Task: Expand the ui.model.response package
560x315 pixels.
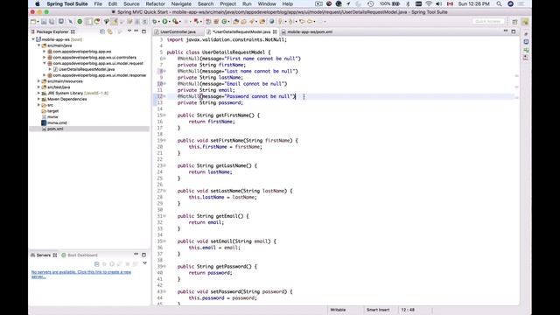Action: (45, 75)
